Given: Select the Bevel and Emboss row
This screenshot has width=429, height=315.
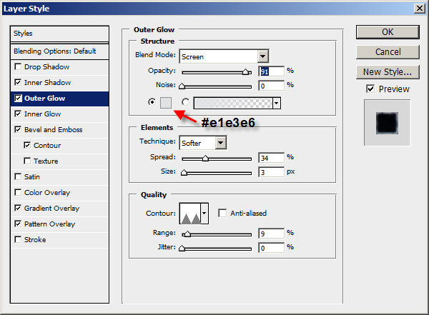Looking at the screenshot, I should pyautogui.click(x=59, y=129).
